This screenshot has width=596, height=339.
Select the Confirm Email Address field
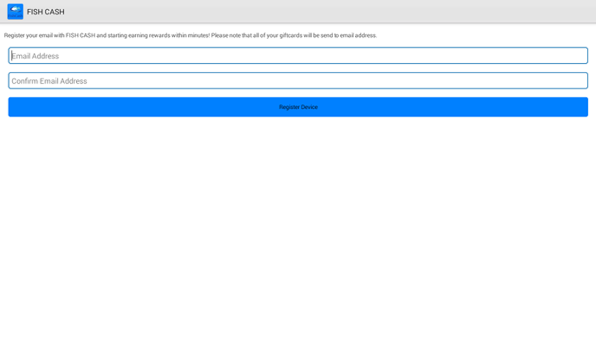[x=298, y=81]
